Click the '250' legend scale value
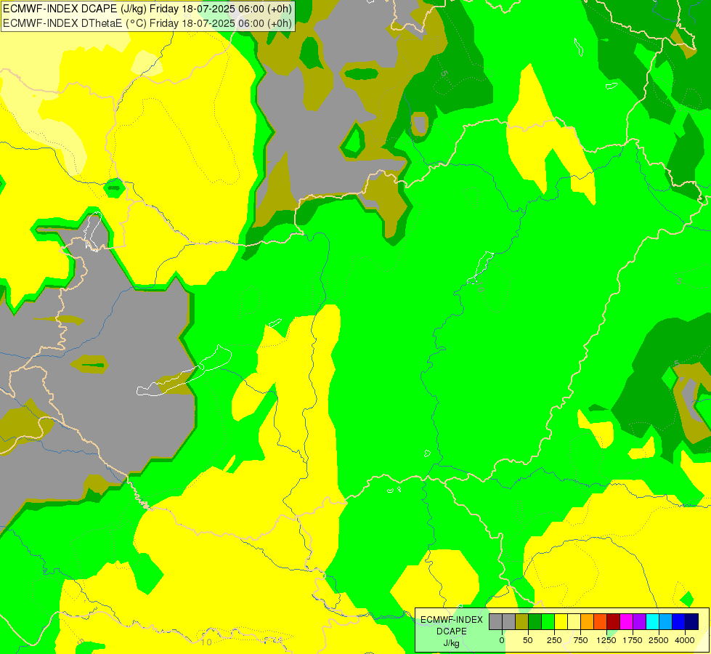The image size is (711, 654). 554,640
